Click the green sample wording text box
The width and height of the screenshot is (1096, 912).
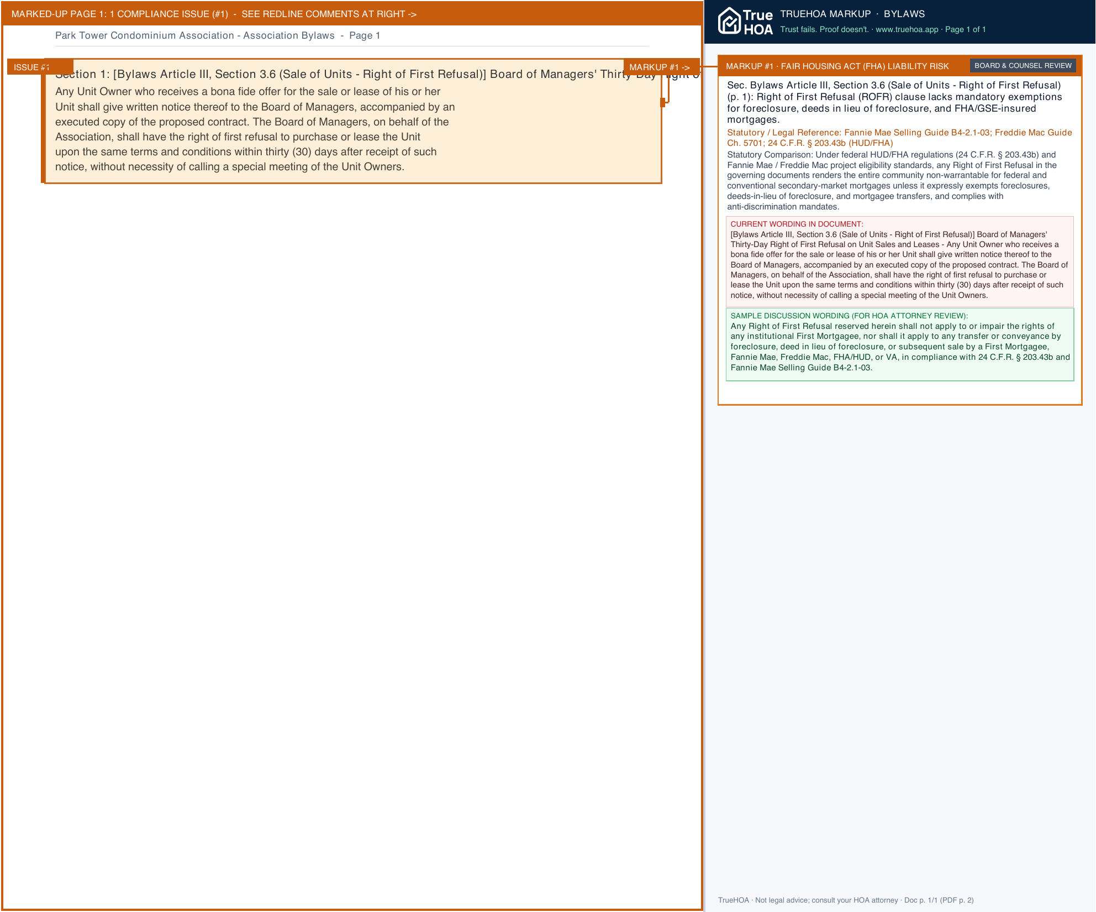(900, 344)
